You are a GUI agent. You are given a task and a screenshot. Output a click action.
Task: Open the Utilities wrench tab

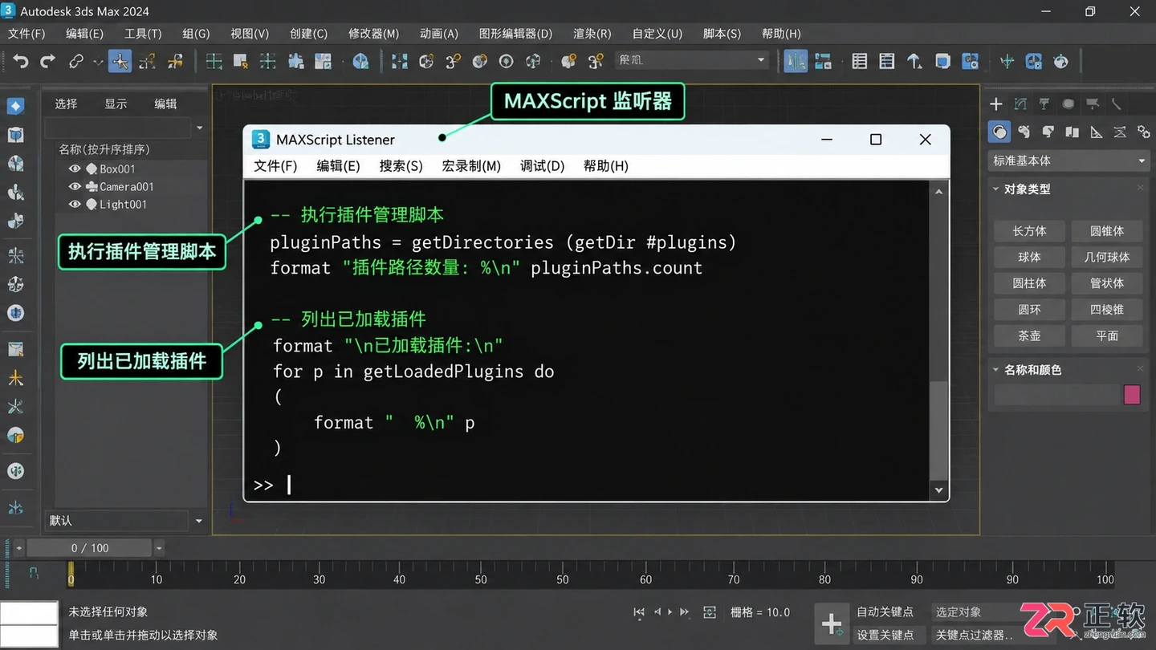point(1117,104)
